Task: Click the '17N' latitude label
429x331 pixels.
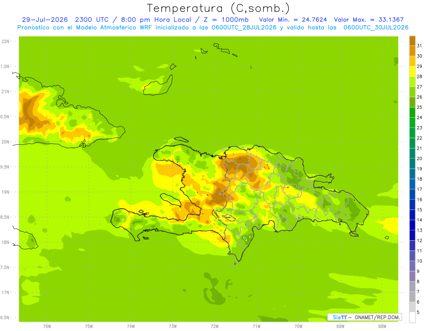Action: pos(5,292)
